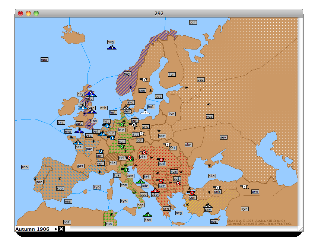
Task: Select the English fleet in nwg
Action: [x=112, y=47]
